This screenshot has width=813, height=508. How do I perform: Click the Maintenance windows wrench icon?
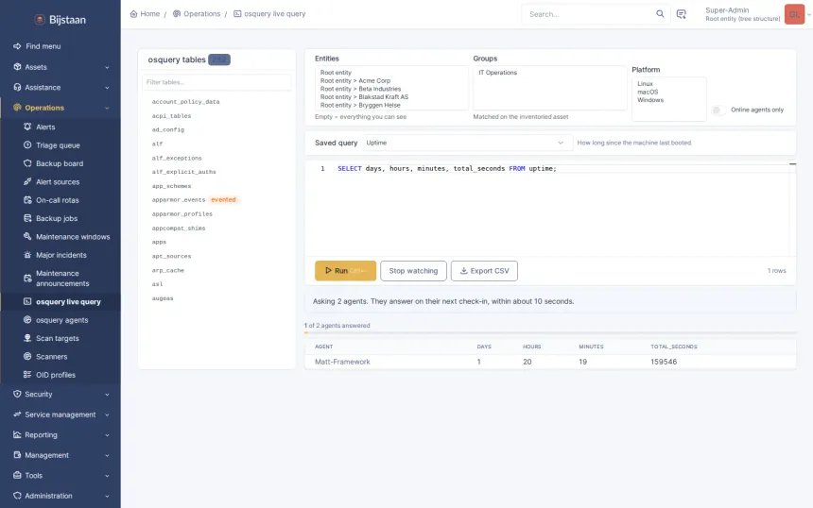click(x=27, y=236)
